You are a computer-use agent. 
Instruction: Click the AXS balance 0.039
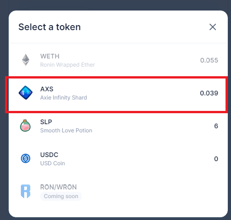[209, 93]
